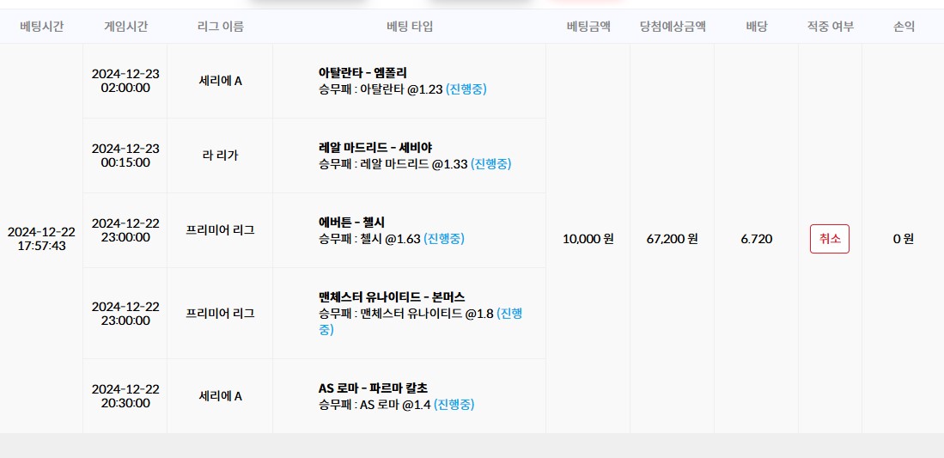Click the 6.720 odds value
The width and height of the screenshot is (944, 458).
tap(756, 239)
